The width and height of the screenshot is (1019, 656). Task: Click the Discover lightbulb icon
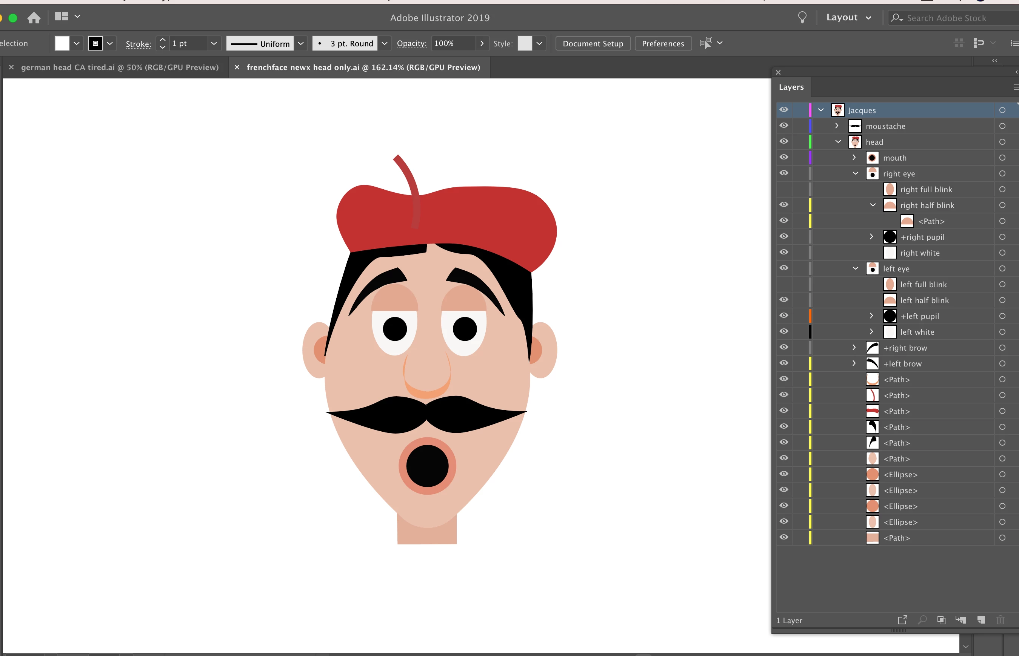(x=802, y=17)
